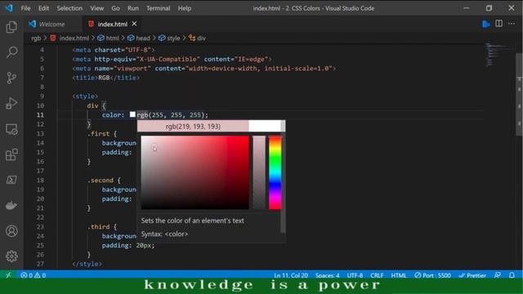The width and height of the screenshot is (523, 294).
Task: Click .third selector on line 23
Action: (98, 227)
